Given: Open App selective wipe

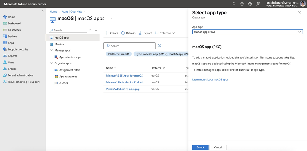Looking at the screenshot, I should (70, 57).
